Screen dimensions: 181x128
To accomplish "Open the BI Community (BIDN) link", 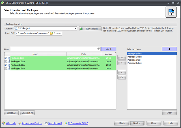I will [78, 123].
